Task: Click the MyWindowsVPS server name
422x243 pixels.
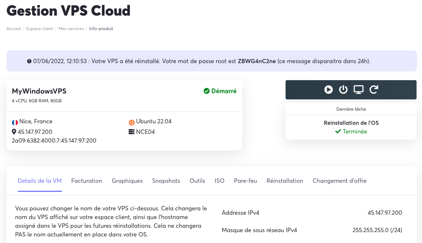Action: pyautogui.click(x=39, y=91)
